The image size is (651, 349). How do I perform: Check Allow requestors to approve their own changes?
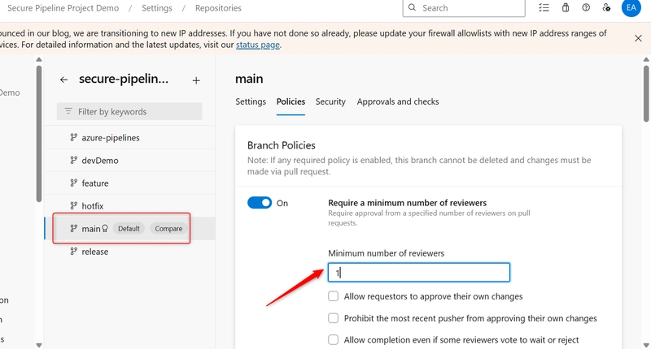(x=334, y=296)
